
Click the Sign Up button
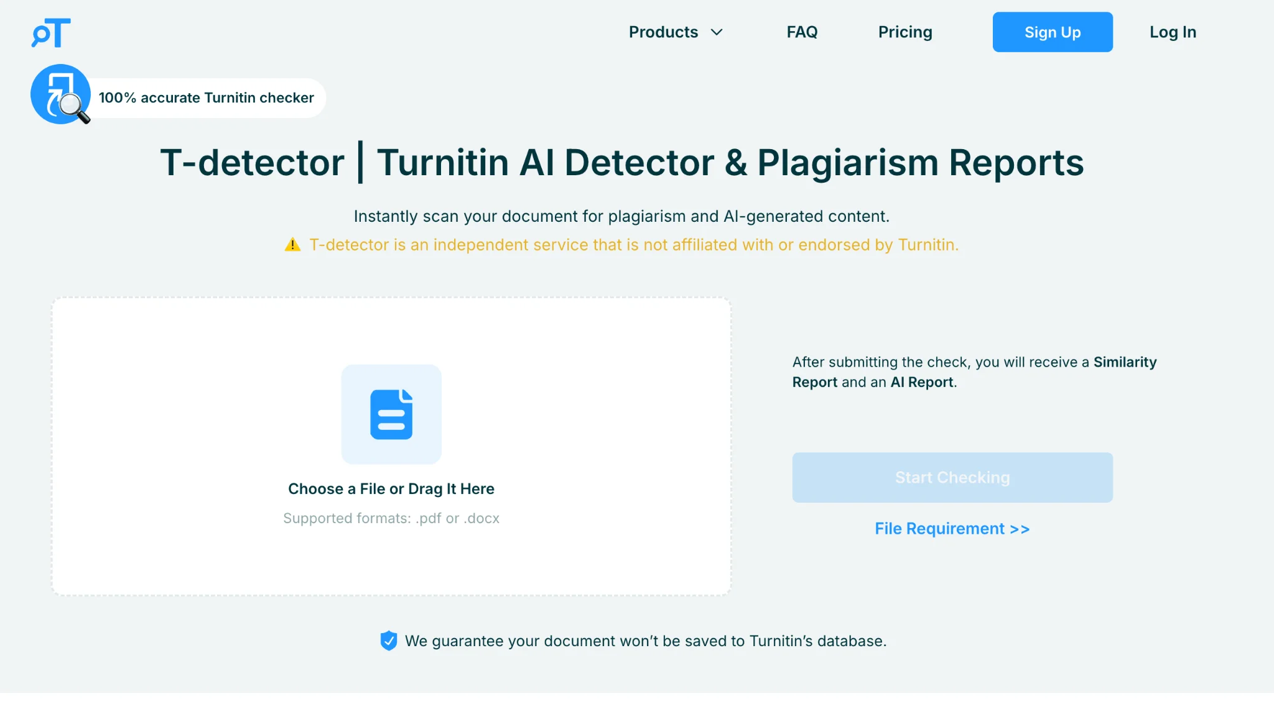click(1053, 32)
